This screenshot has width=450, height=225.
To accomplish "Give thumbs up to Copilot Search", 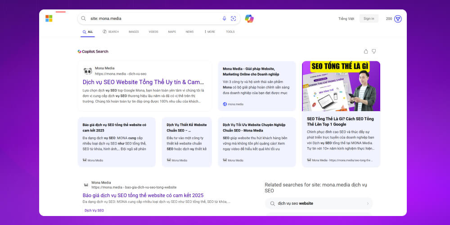I will pos(365,51).
